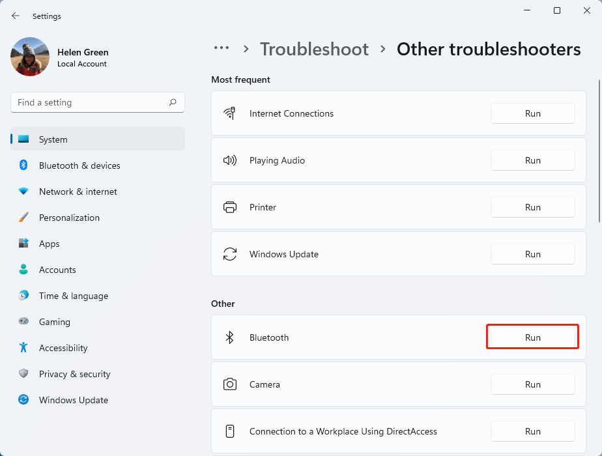
Task: Click the Gaming controller icon
Action: 23,321
